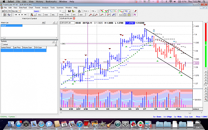Click the chart's horizontal scrollbar thumb
The height and width of the screenshot is (130, 208).
point(190,113)
